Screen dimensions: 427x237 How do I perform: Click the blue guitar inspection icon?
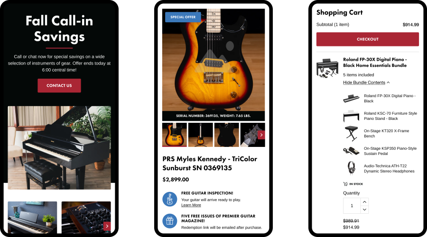(170, 199)
